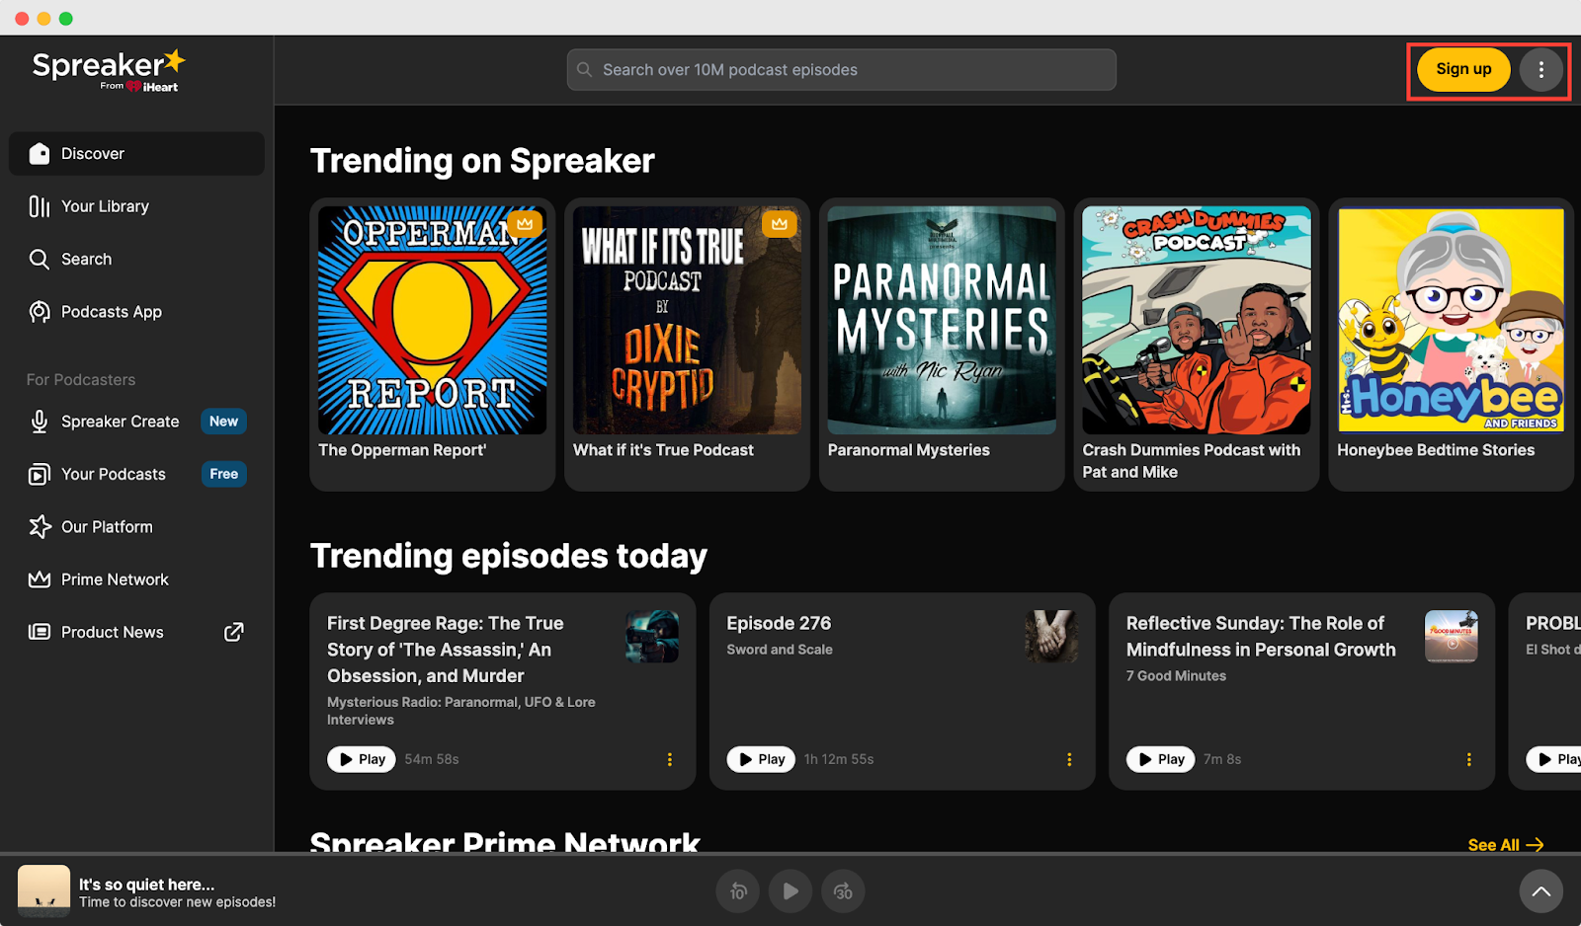
Task: Click 7 Good Minutes show name
Action: click(1176, 676)
